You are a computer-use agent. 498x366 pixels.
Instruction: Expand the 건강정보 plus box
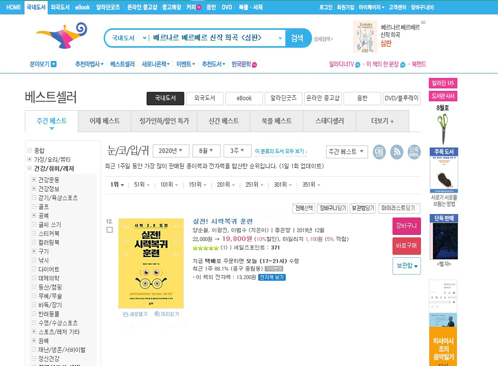(x=34, y=189)
